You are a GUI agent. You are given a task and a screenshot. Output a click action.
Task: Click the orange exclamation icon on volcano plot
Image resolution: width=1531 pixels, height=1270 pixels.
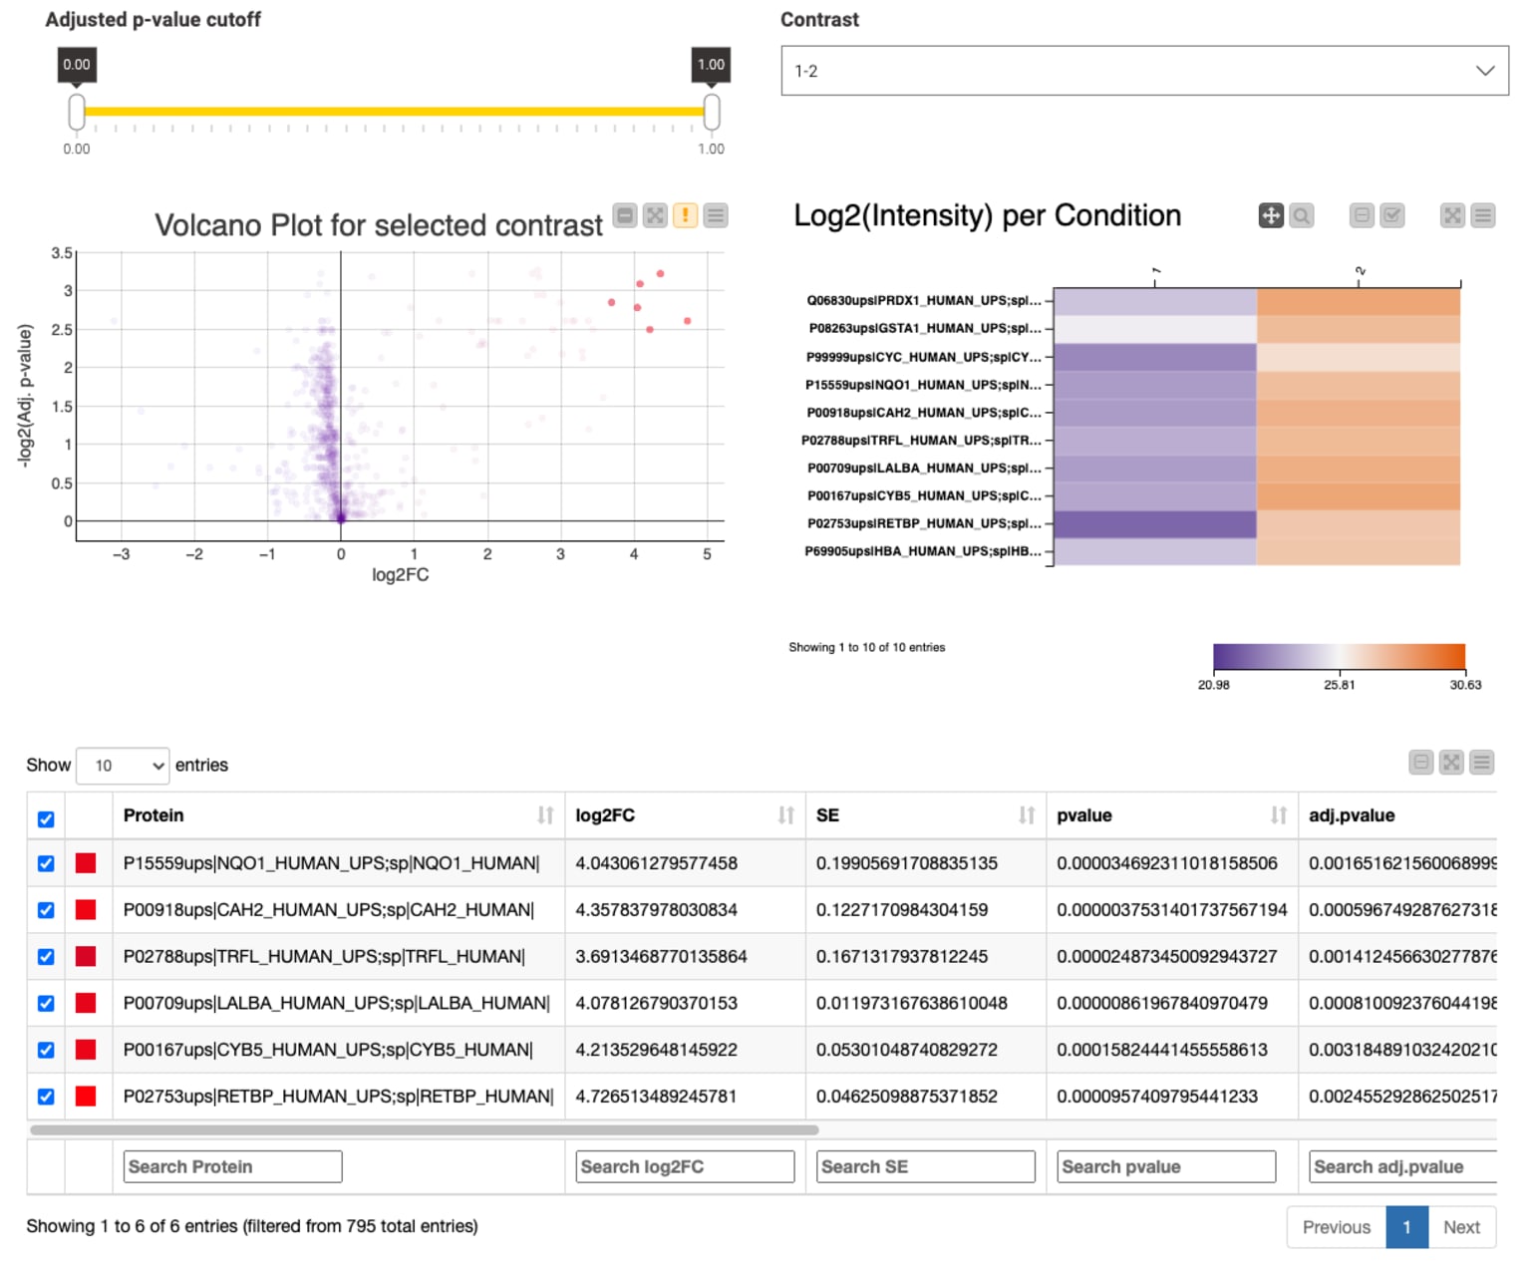pyautogui.click(x=686, y=215)
